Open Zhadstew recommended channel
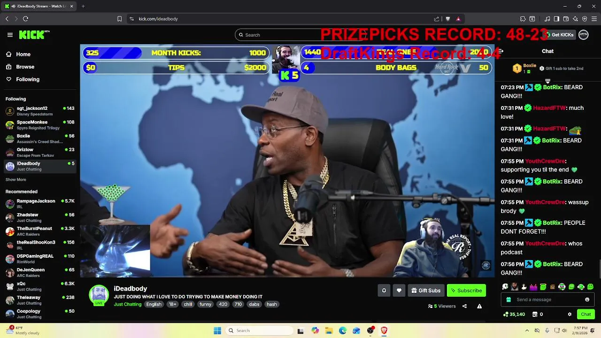The image size is (601, 338). click(40, 217)
